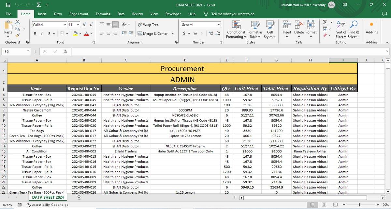This screenshot has height=209, width=391.
Task: Open the File tab
Action: [x=8, y=14]
